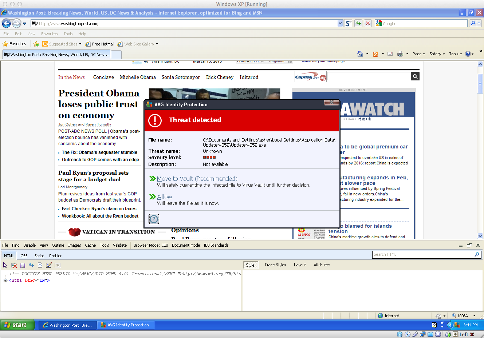484x338 pixels.
Task: Open the Home page icon in command bar
Action: coord(360,54)
